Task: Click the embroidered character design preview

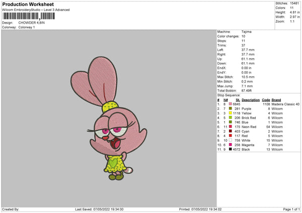Action: tap(109, 118)
